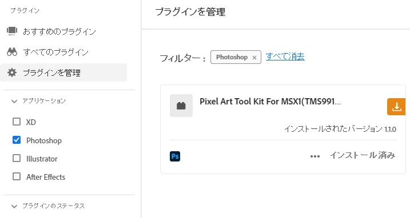Click the インストール済み status label

[x=363, y=155]
